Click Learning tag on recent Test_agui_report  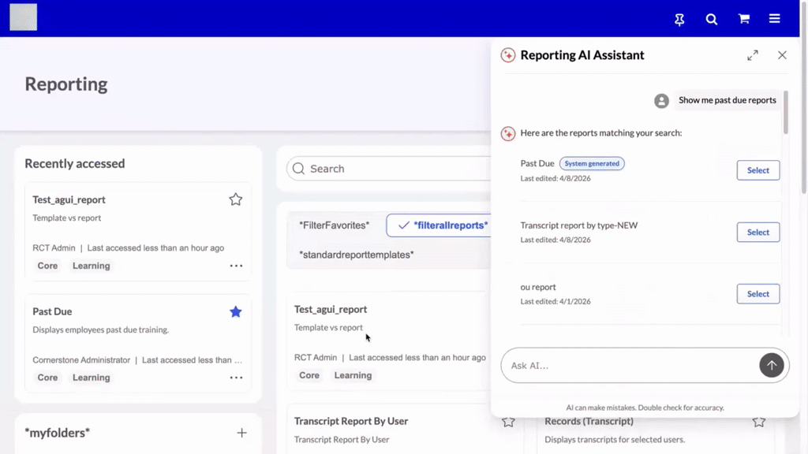pos(92,266)
